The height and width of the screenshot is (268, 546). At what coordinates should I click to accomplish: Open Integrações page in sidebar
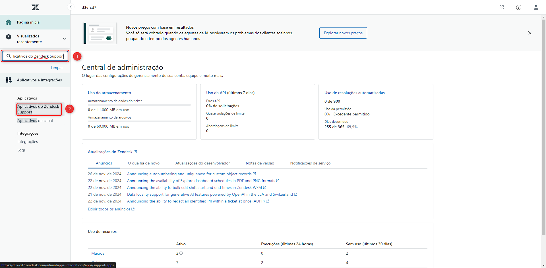click(28, 142)
